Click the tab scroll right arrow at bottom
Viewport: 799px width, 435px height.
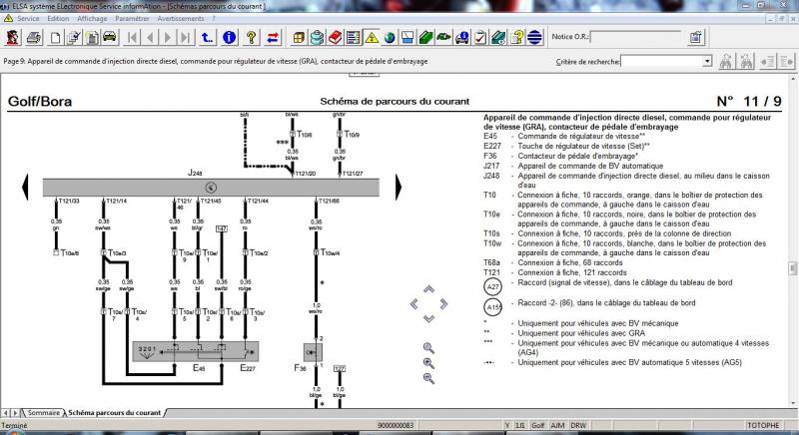coord(15,413)
